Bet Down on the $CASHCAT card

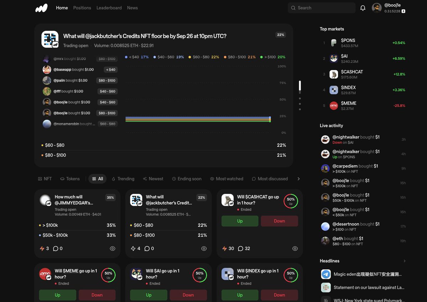(x=280, y=221)
